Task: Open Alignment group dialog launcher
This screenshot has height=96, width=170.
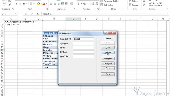Action: (75, 9)
